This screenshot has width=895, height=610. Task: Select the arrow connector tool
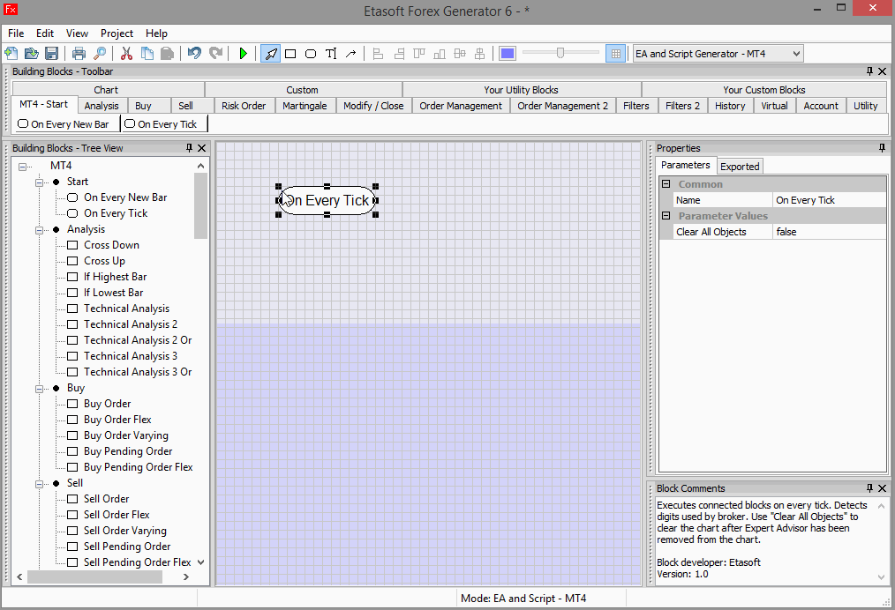click(351, 54)
